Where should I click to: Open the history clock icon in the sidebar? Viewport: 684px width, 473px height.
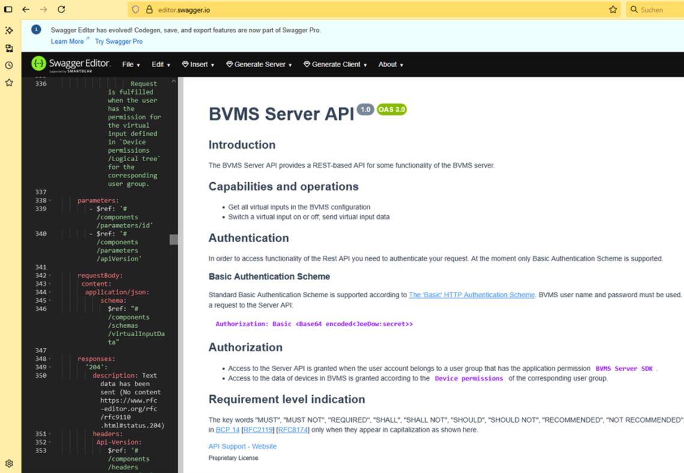tap(9, 65)
